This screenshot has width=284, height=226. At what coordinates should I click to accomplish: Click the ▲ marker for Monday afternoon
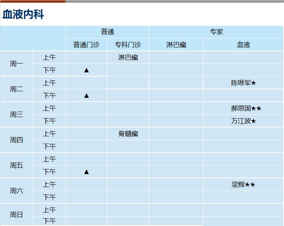[86, 70]
